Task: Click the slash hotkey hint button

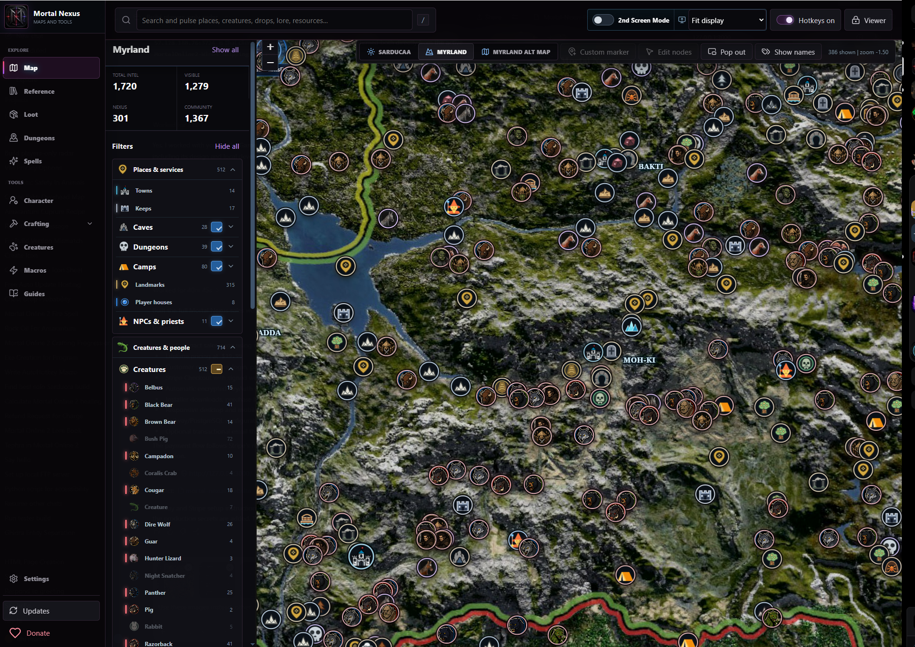Action: [x=423, y=20]
